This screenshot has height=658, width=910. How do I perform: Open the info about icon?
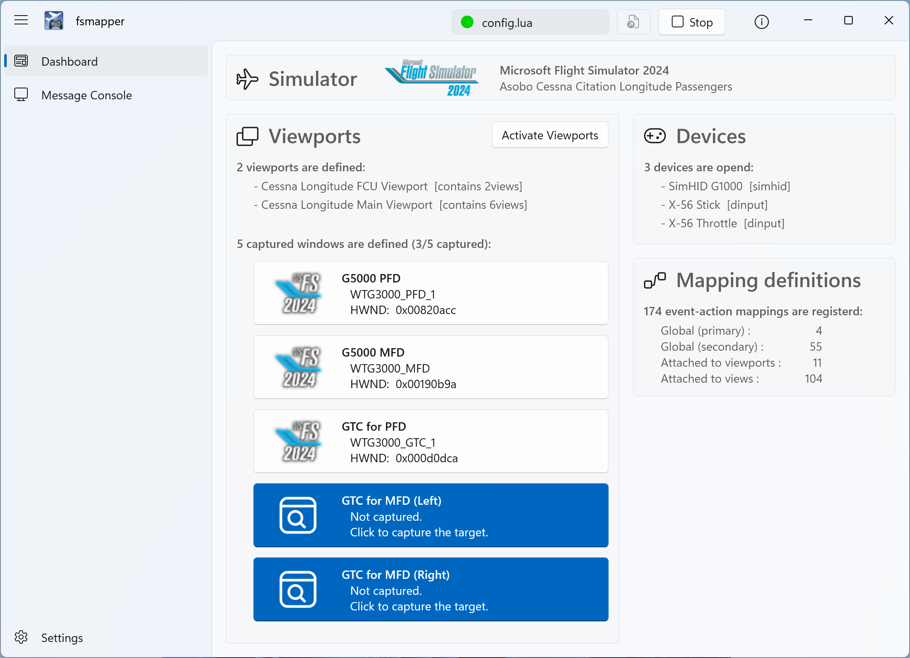click(x=761, y=22)
